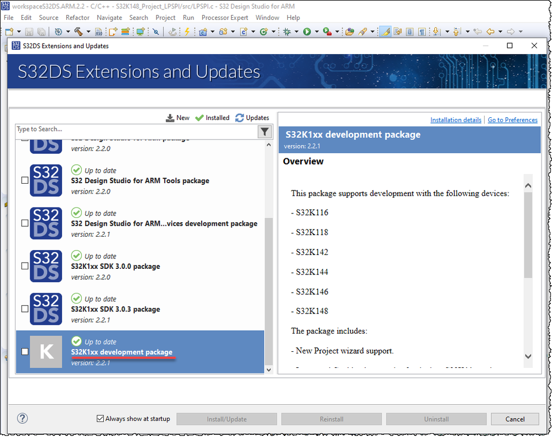Open the Window menu
Viewport: 552px width, 437px height.
click(267, 18)
